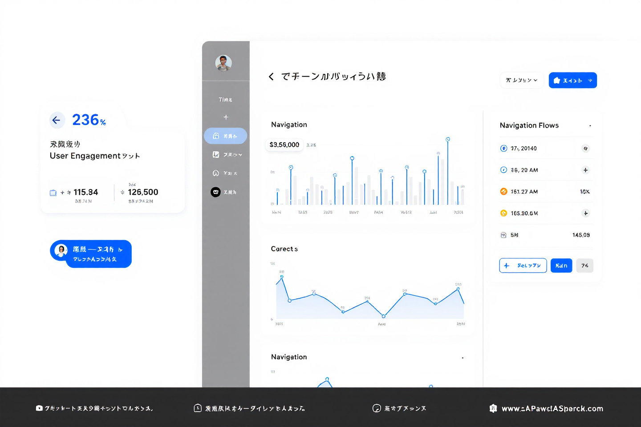Click the third sidebar icon item
Screen dimensions: 641x427
pos(225,173)
